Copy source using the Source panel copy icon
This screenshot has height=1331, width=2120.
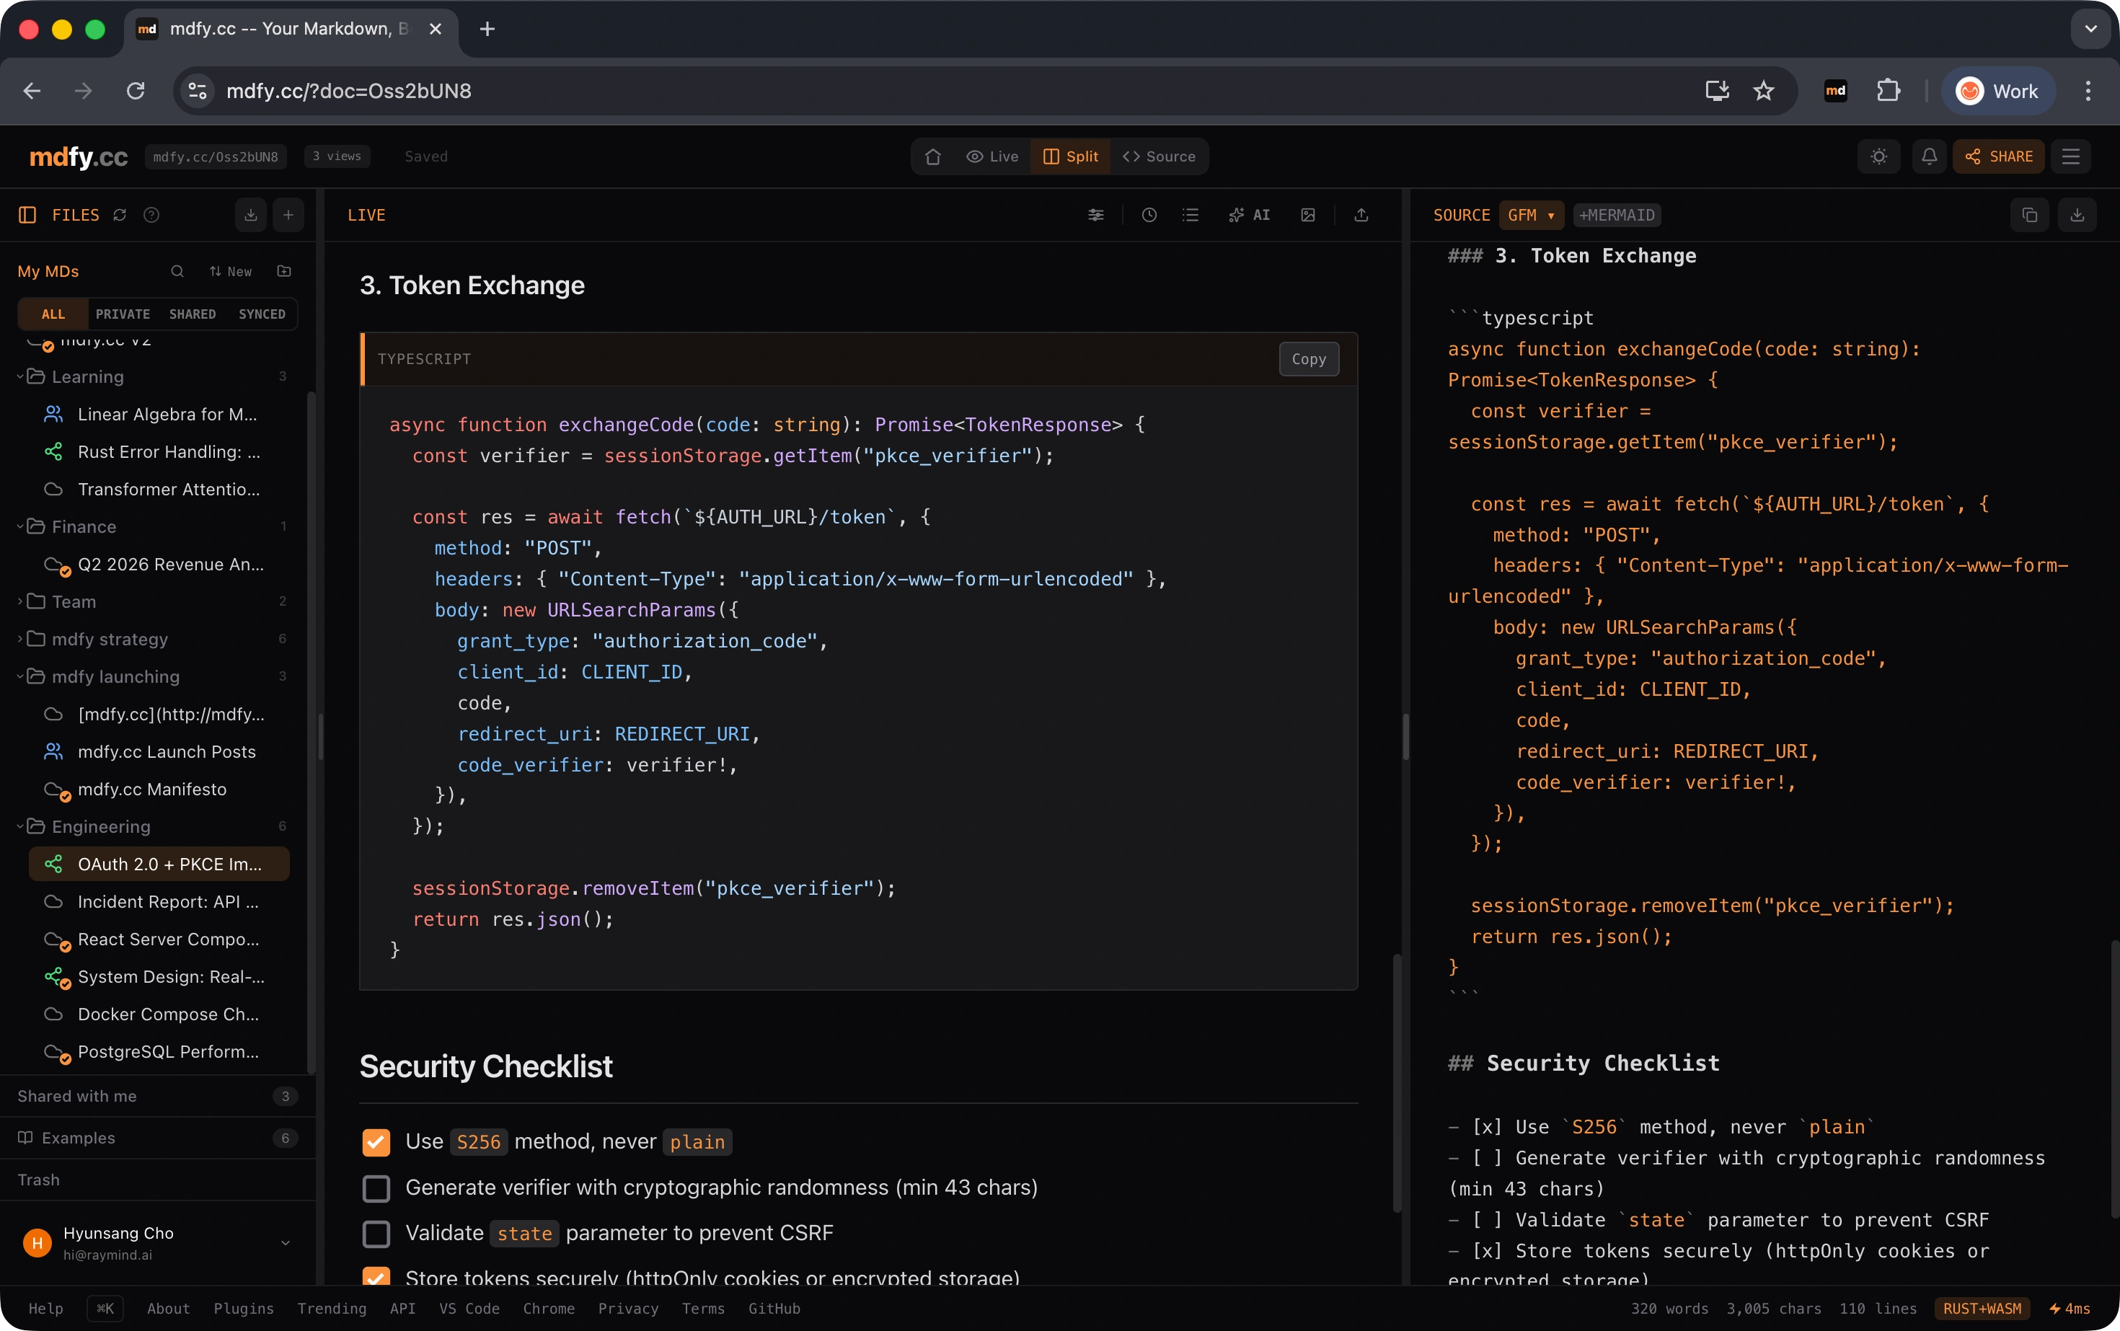click(x=2029, y=215)
